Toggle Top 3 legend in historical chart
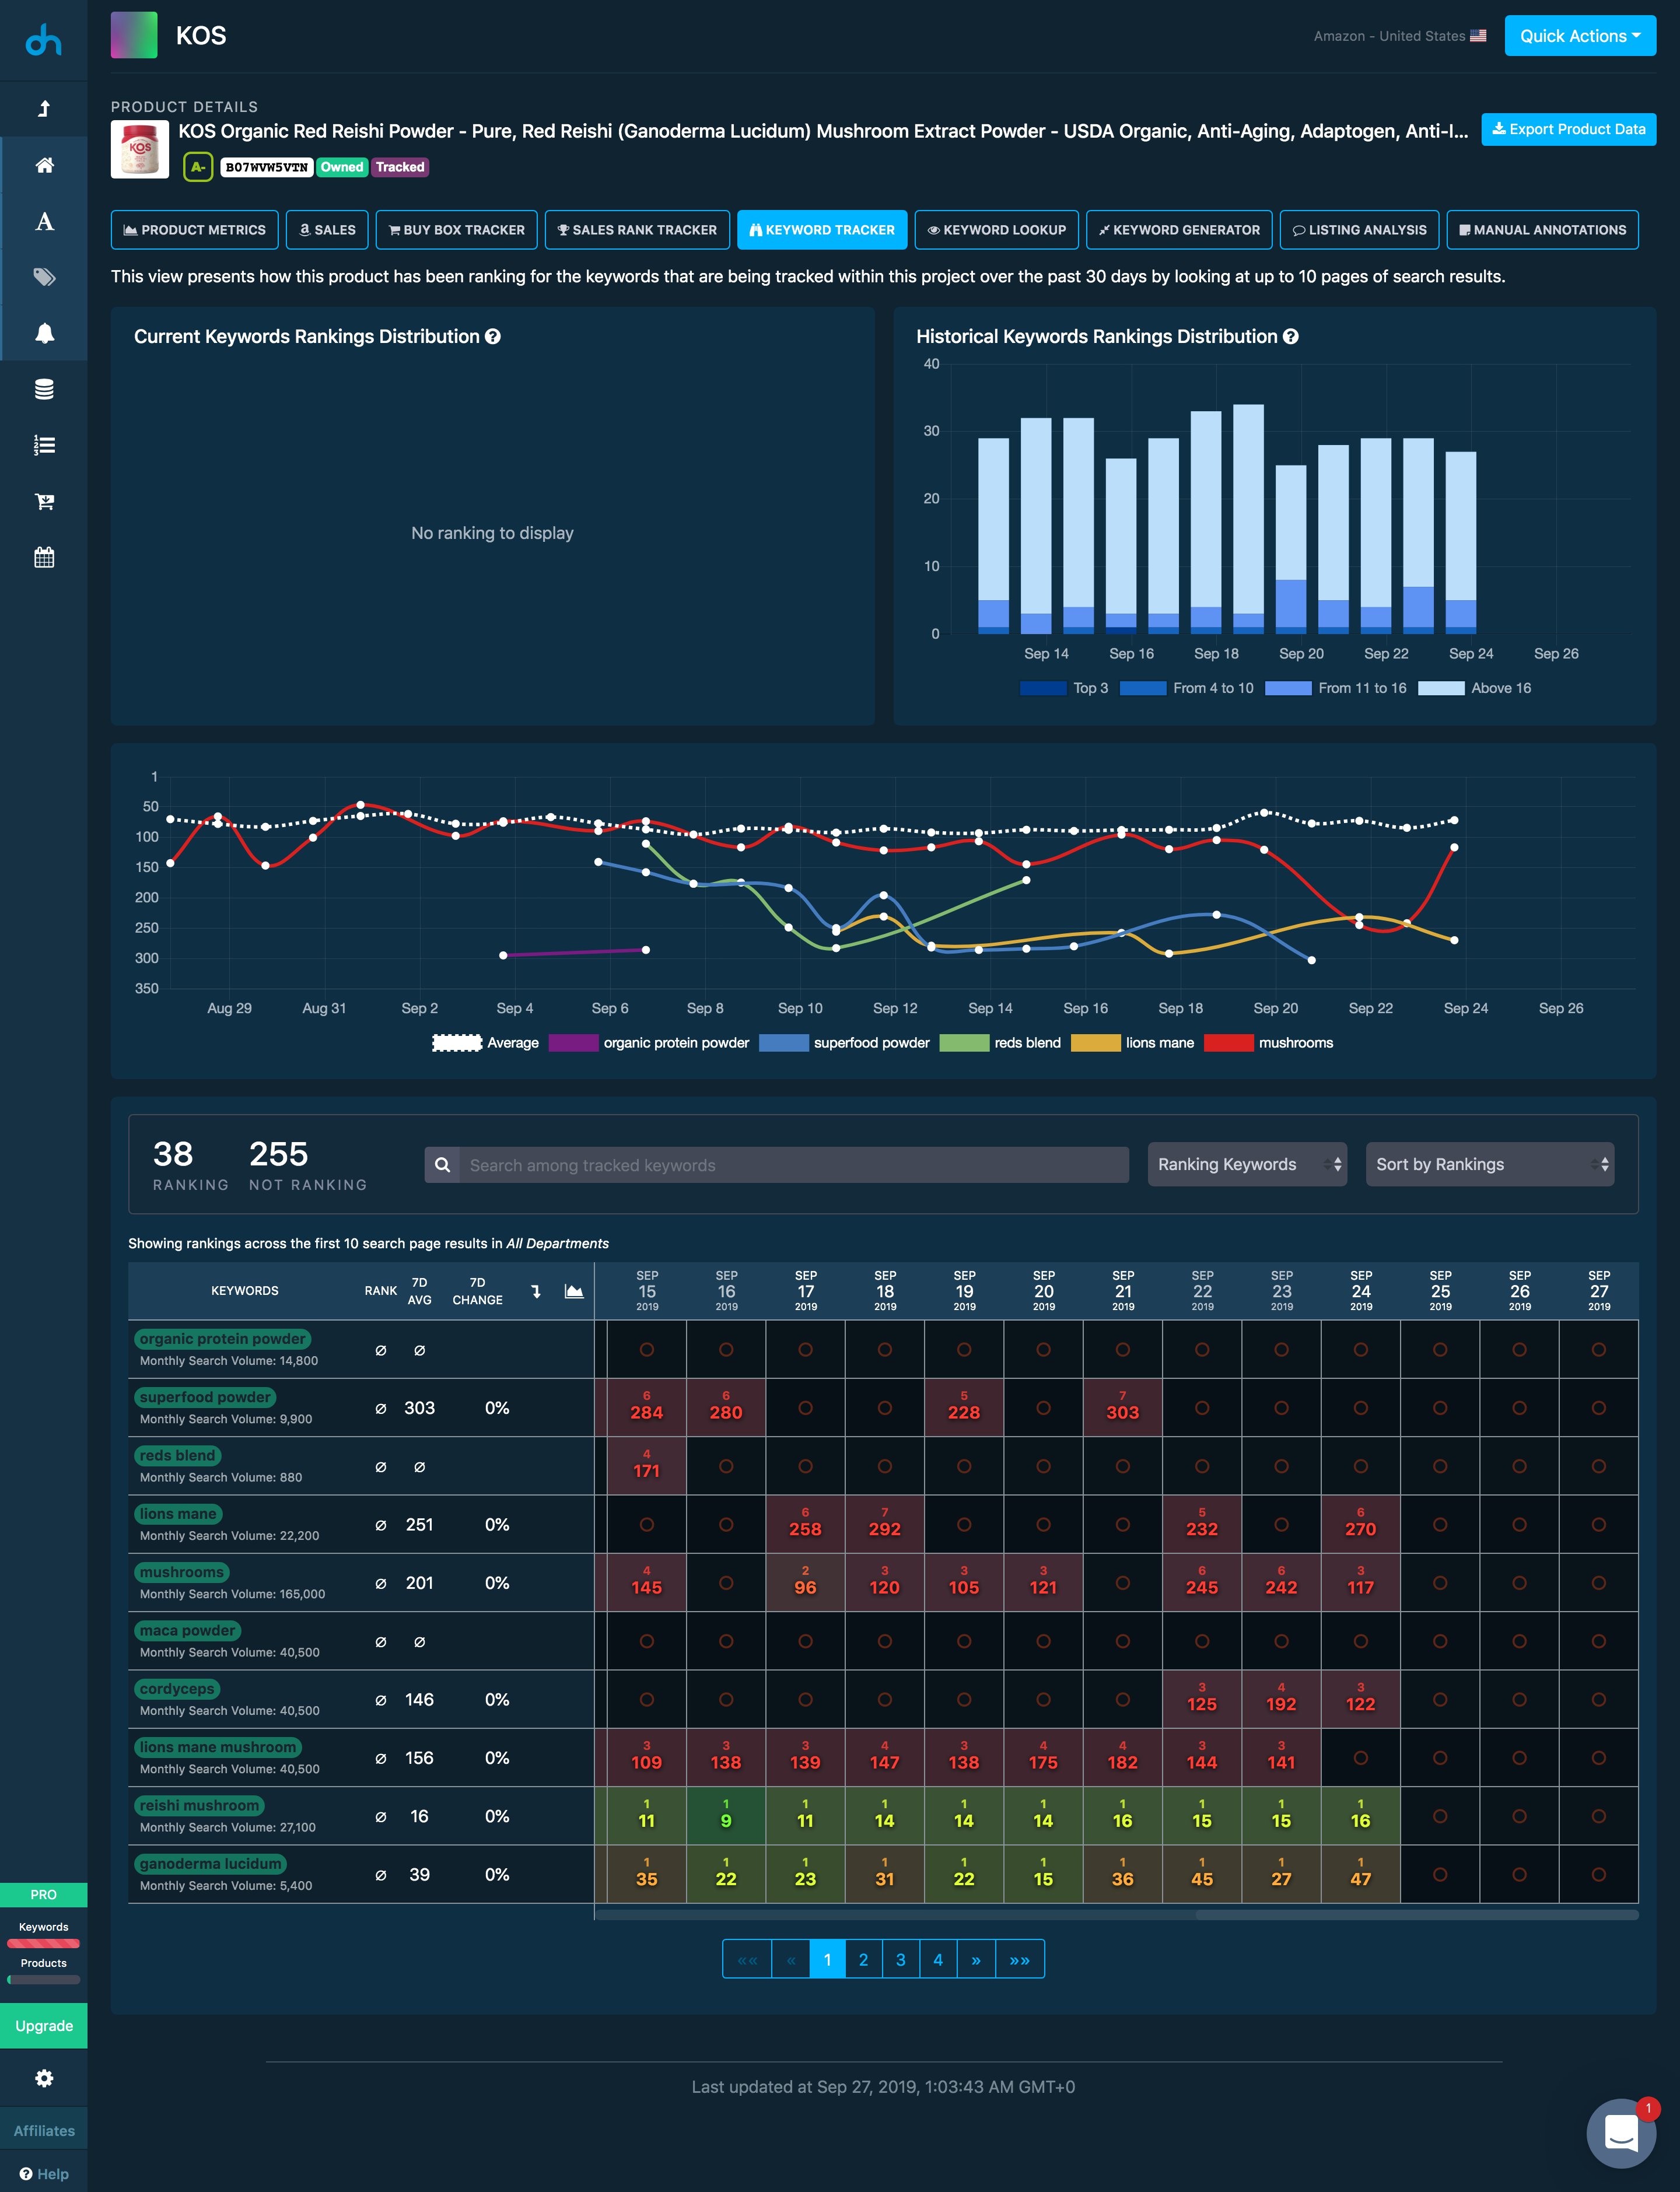 [1064, 688]
